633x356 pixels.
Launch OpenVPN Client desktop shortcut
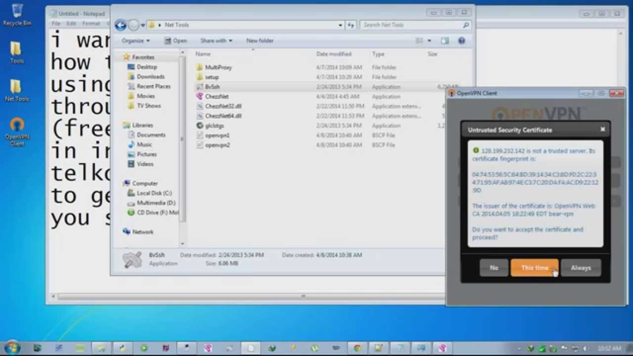coord(17,132)
